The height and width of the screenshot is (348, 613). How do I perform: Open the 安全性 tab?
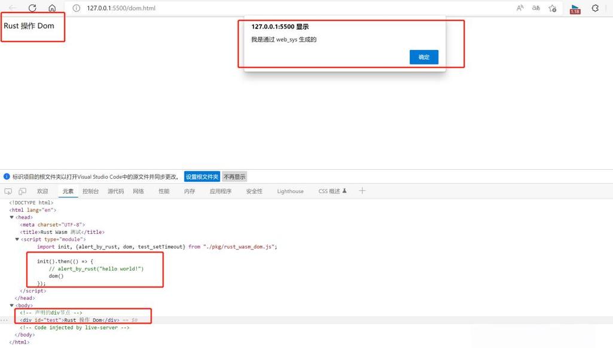click(x=254, y=191)
